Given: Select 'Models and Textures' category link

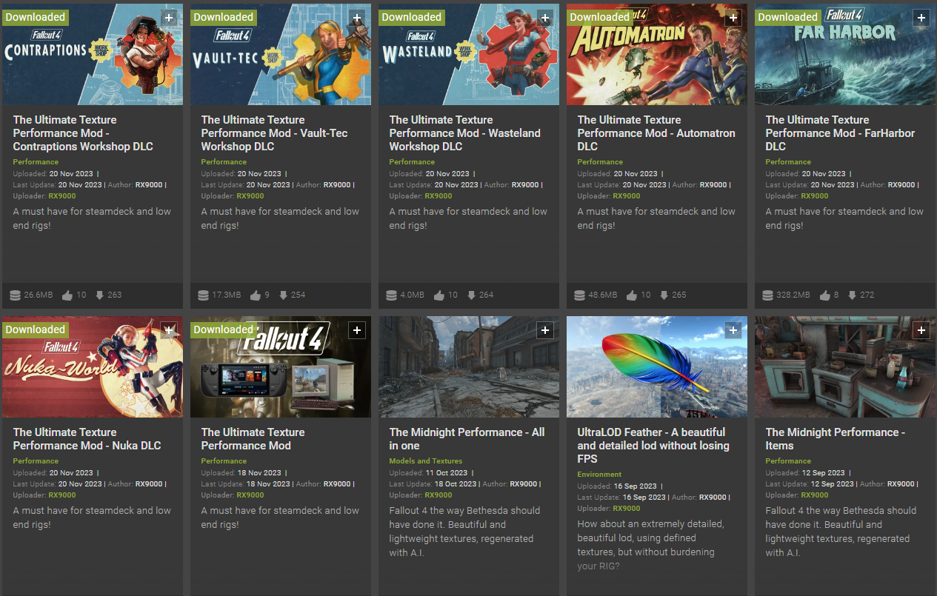Looking at the screenshot, I should (425, 461).
